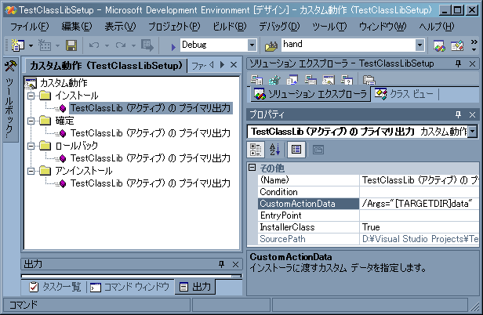483x315 pixels.
Task: Open Properties Window from the main toolbar
Action: click(457, 46)
